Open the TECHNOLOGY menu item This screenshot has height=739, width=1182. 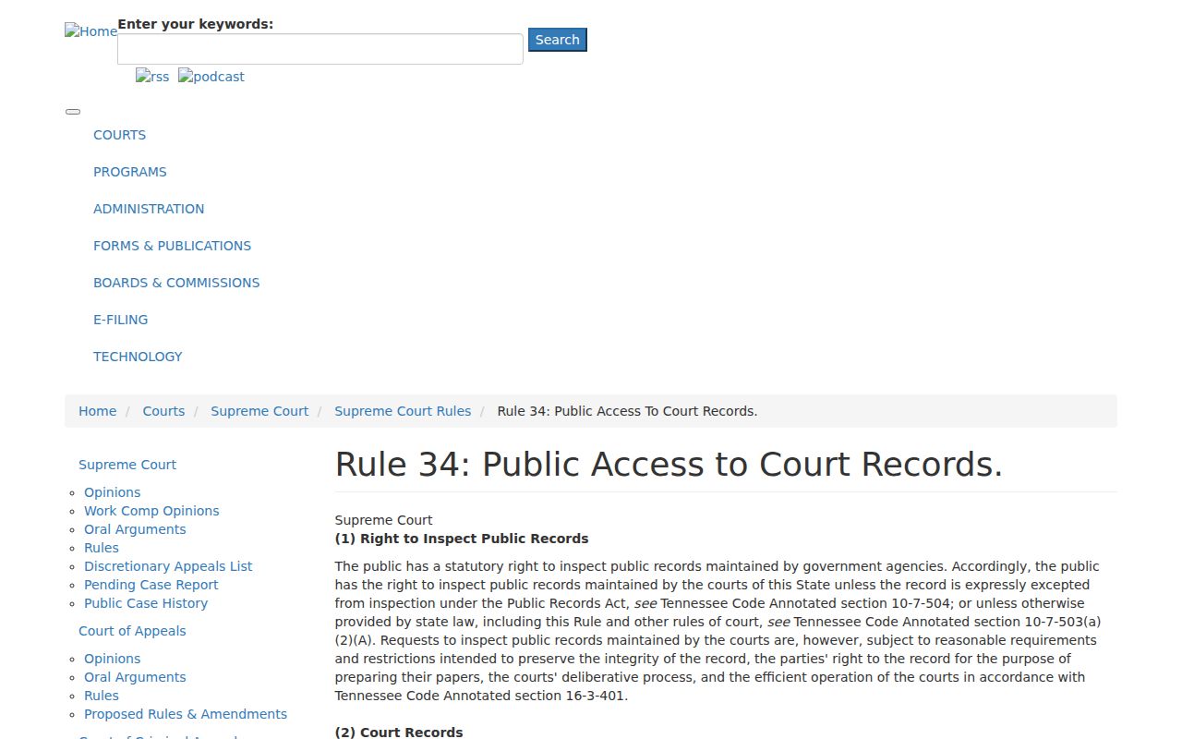(x=138, y=357)
